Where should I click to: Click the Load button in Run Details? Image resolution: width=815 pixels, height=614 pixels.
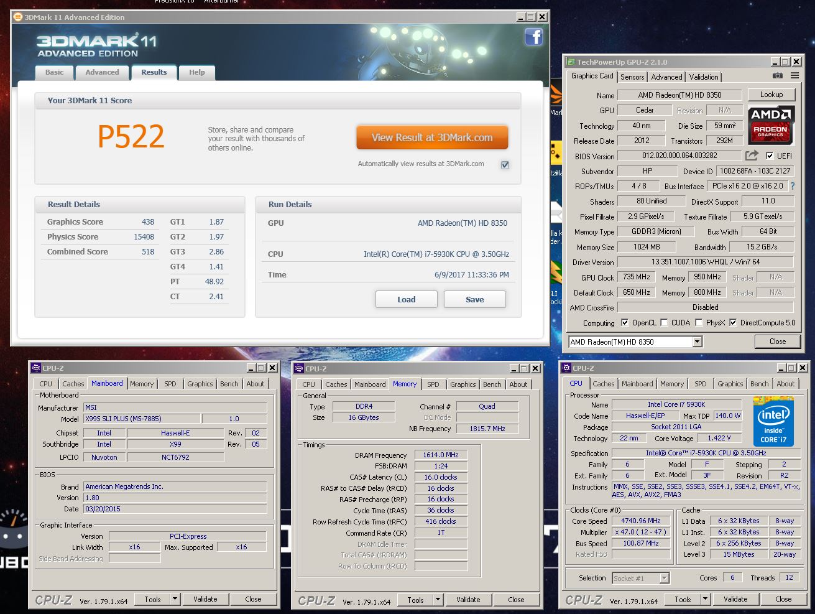click(407, 299)
